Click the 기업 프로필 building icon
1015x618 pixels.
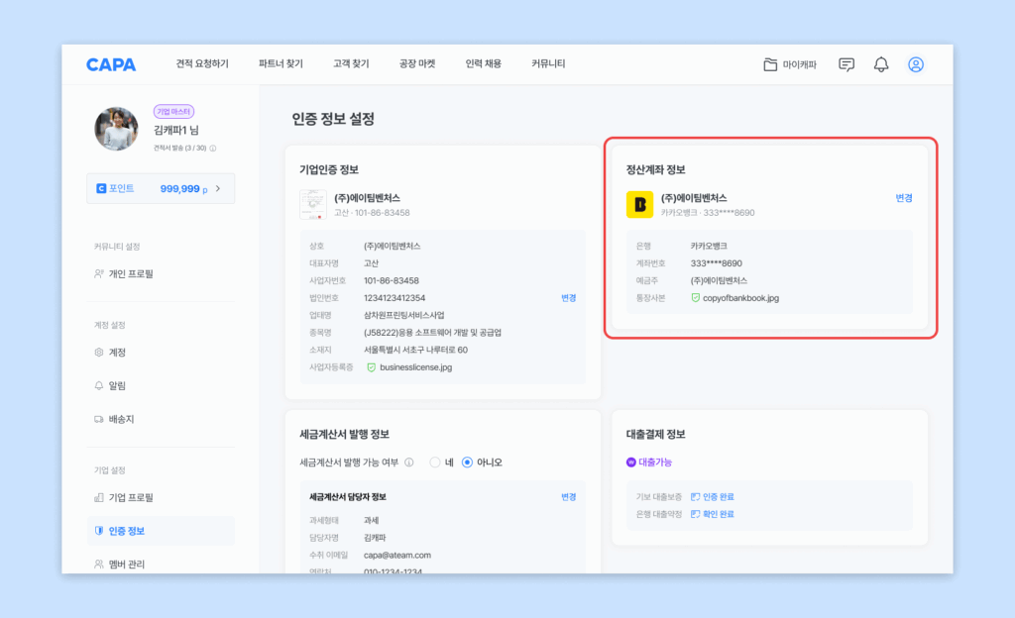coord(98,498)
